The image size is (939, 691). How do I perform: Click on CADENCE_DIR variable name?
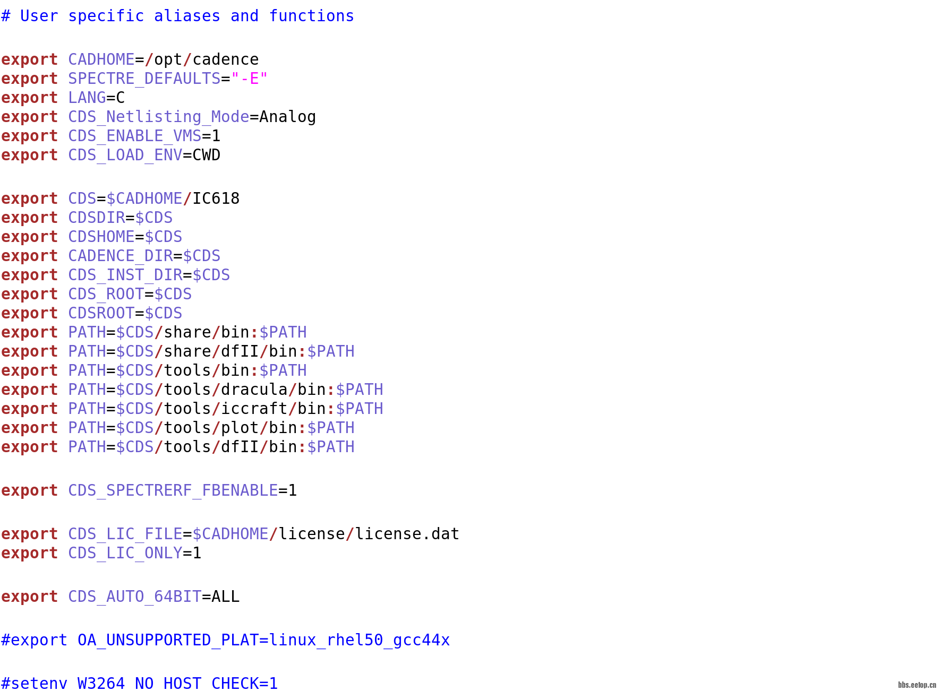(x=120, y=256)
